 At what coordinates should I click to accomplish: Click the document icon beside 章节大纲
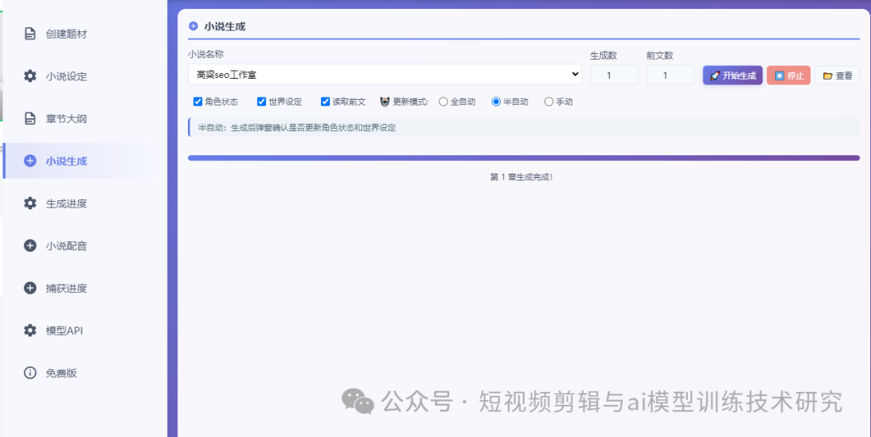point(30,118)
